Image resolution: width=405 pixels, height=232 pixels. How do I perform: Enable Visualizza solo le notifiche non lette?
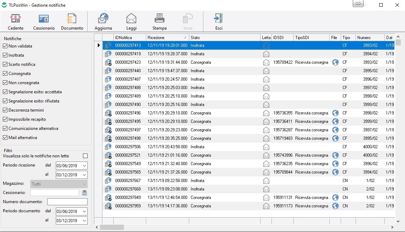85,156
